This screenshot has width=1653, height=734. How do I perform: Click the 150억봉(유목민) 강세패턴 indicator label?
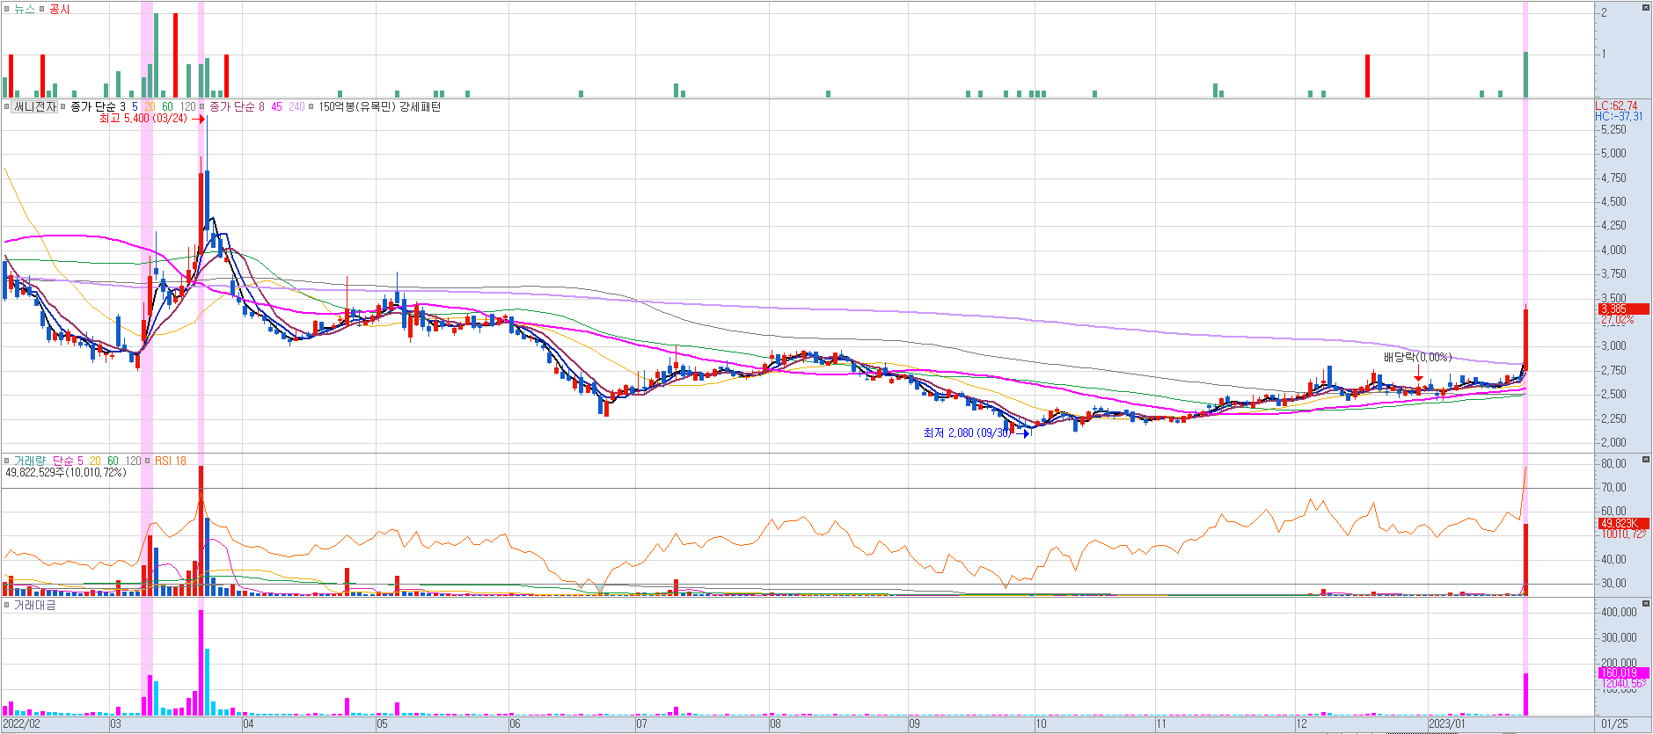pos(379,106)
